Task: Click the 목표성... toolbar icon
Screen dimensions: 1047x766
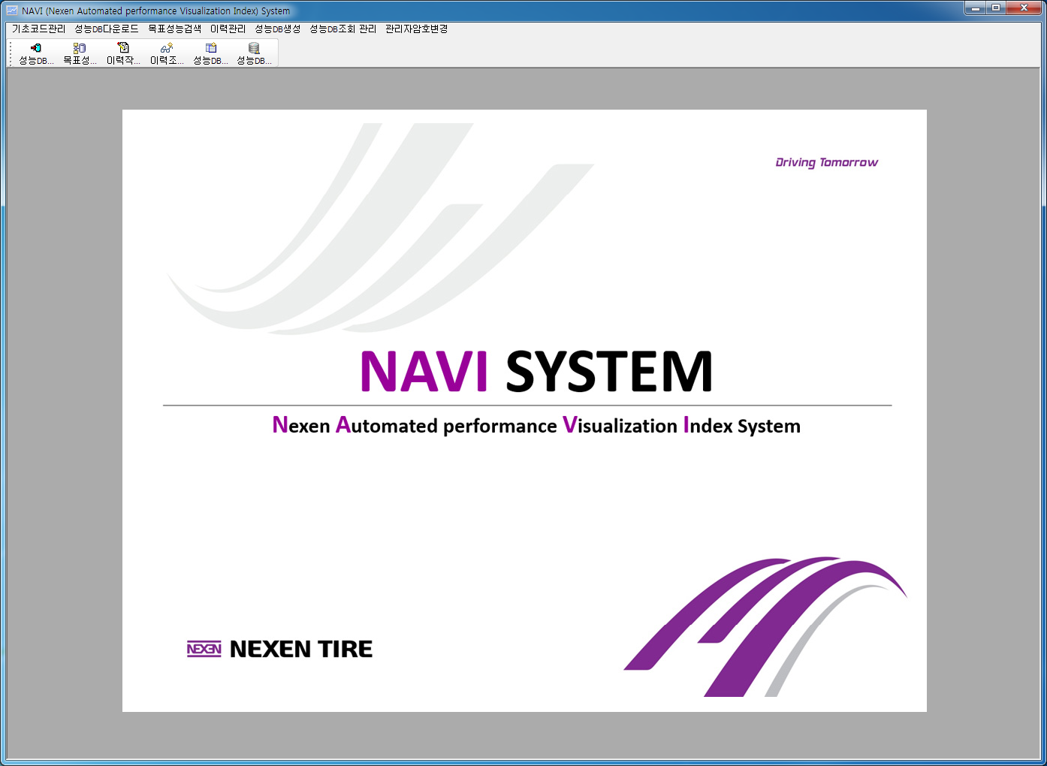Action: click(80, 53)
